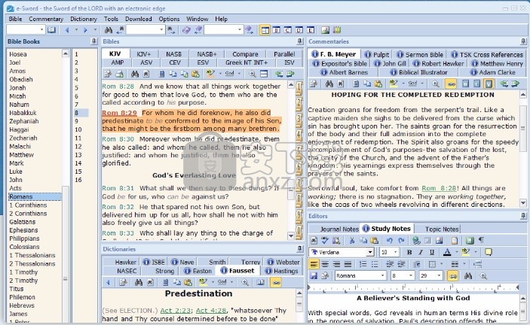Redo the edit in Study Notes editor
This screenshot has height=325, width=530.
(x=401, y=241)
